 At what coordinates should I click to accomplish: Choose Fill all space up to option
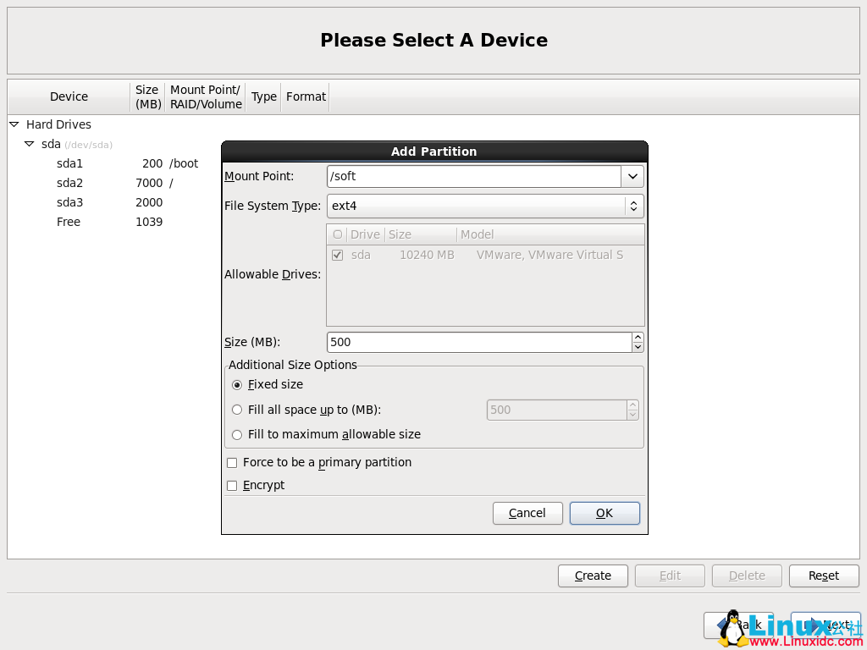[x=236, y=410]
